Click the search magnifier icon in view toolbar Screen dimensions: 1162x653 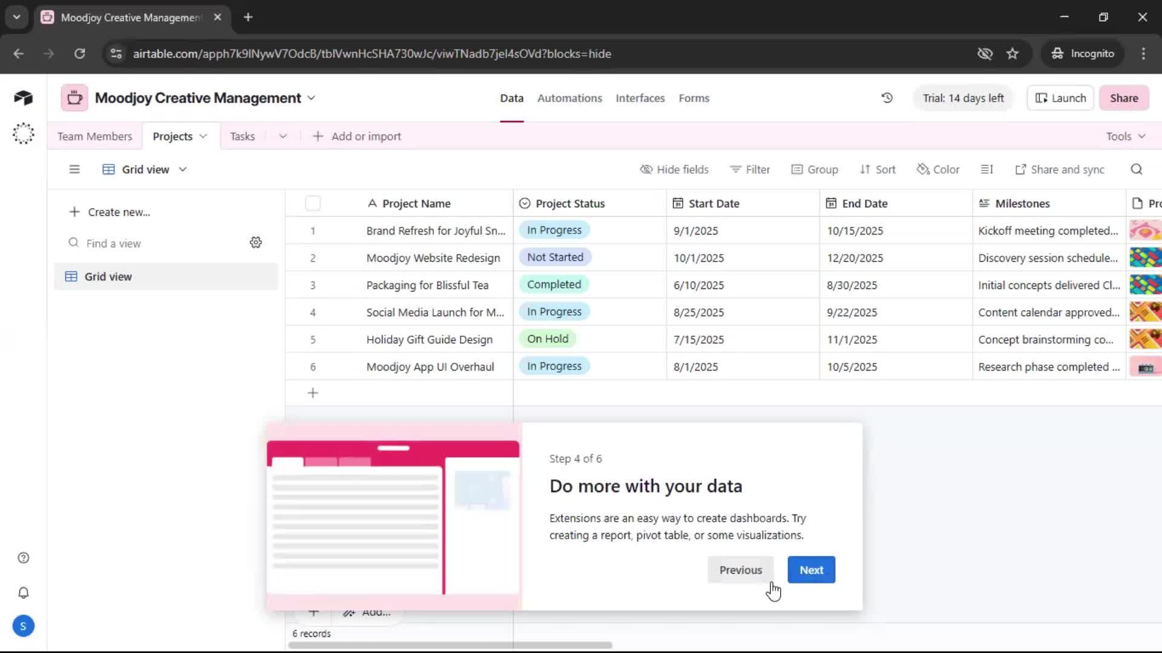(x=1137, y=169)
